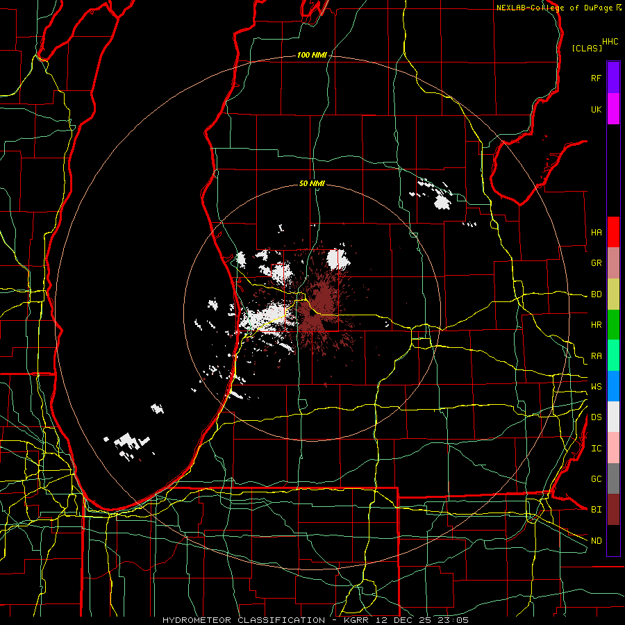Image resolution: width=625 pixels, height=625 pixels.
Task: Click the HA red legend swatch
Action: click(x=613, y=232)
